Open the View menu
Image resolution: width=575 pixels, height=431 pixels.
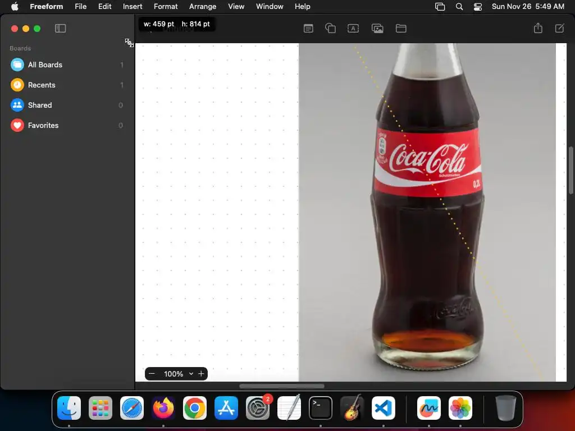236,7
